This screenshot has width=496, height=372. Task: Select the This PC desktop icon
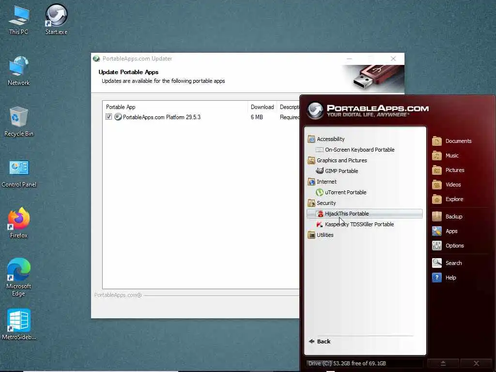click(18, 20)
